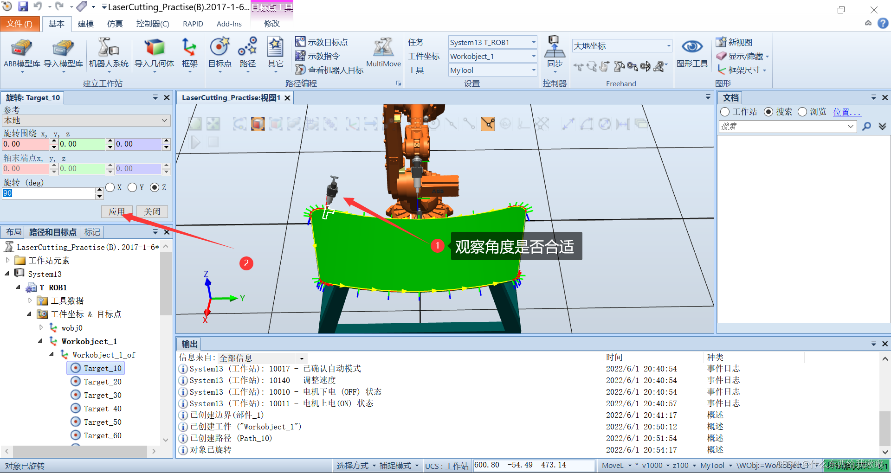Open the 框架 frame tool
The height and width of the screenshot is (473, 891).
click(x=189, y=54)
